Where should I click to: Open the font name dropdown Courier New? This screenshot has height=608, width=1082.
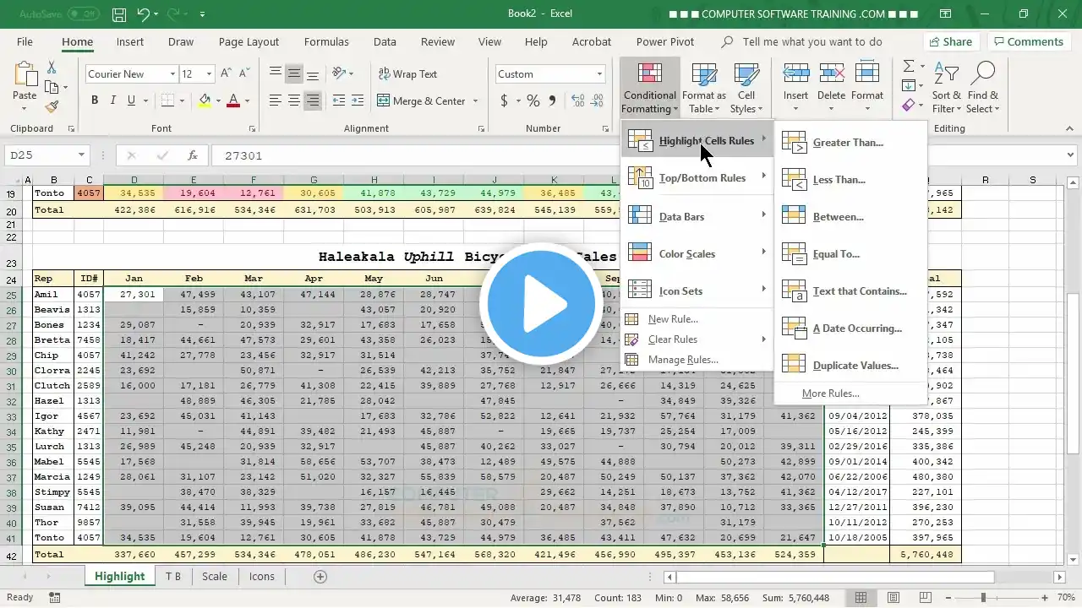pos(172,74)
